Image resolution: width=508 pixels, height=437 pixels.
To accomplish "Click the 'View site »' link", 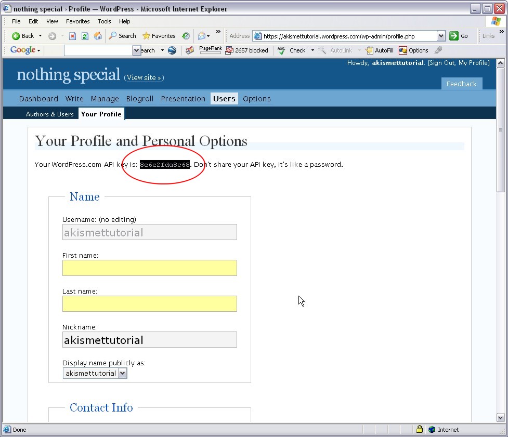I will pos(144,78).
